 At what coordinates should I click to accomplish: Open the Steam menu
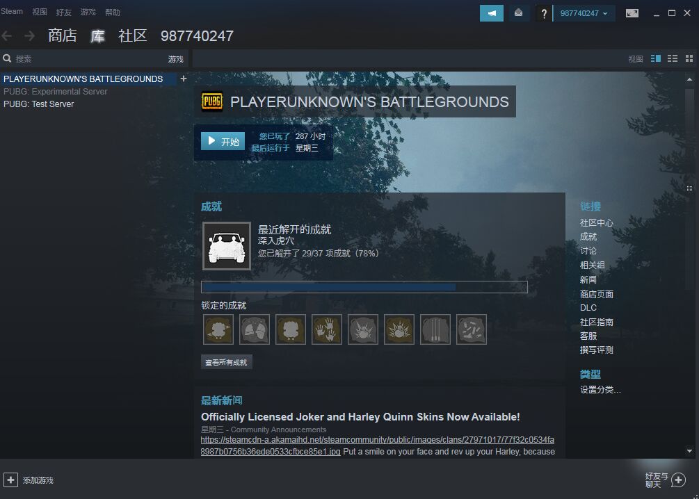(x=12, y=12)
